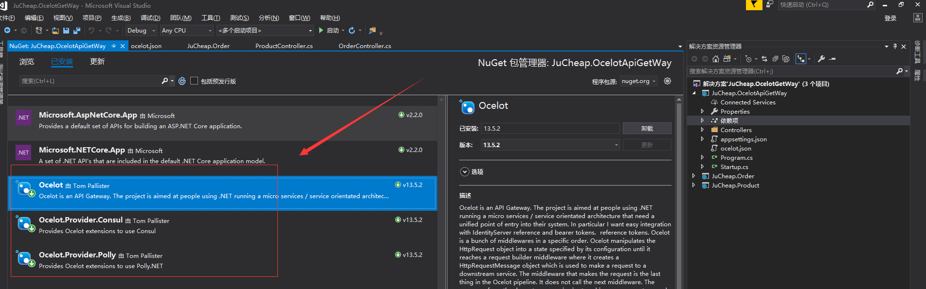Image resolution: width=926 pixels, height=289 pixels.
Task: Click the find in files toolbar icon
Action: tap(372, 30)
